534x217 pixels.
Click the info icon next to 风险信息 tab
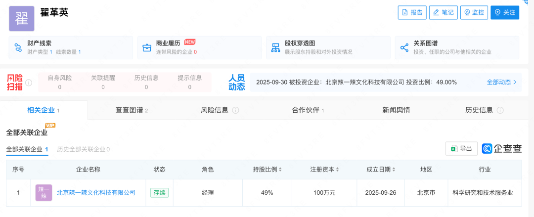236,110
